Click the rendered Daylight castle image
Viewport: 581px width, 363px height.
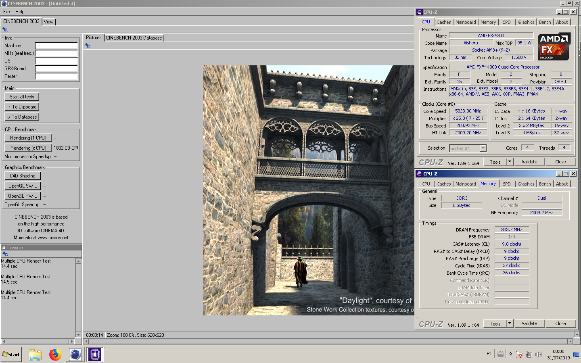pos(309,190)
